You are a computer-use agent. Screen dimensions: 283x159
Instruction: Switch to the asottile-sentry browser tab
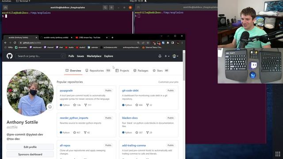click(x=56, y=38)
